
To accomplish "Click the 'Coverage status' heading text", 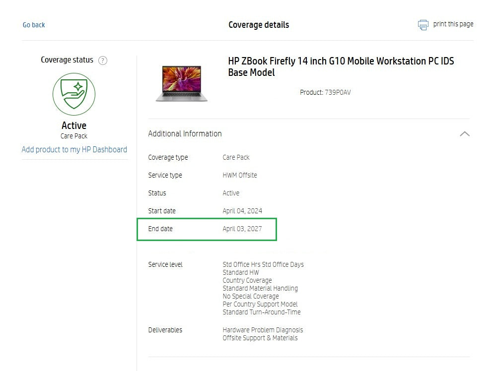I will pos(67,60).
